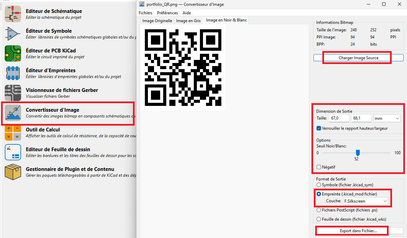
Task: Click 'Éditer le circuit imprimé du projet' text
Action: click(x=55, y=57)
